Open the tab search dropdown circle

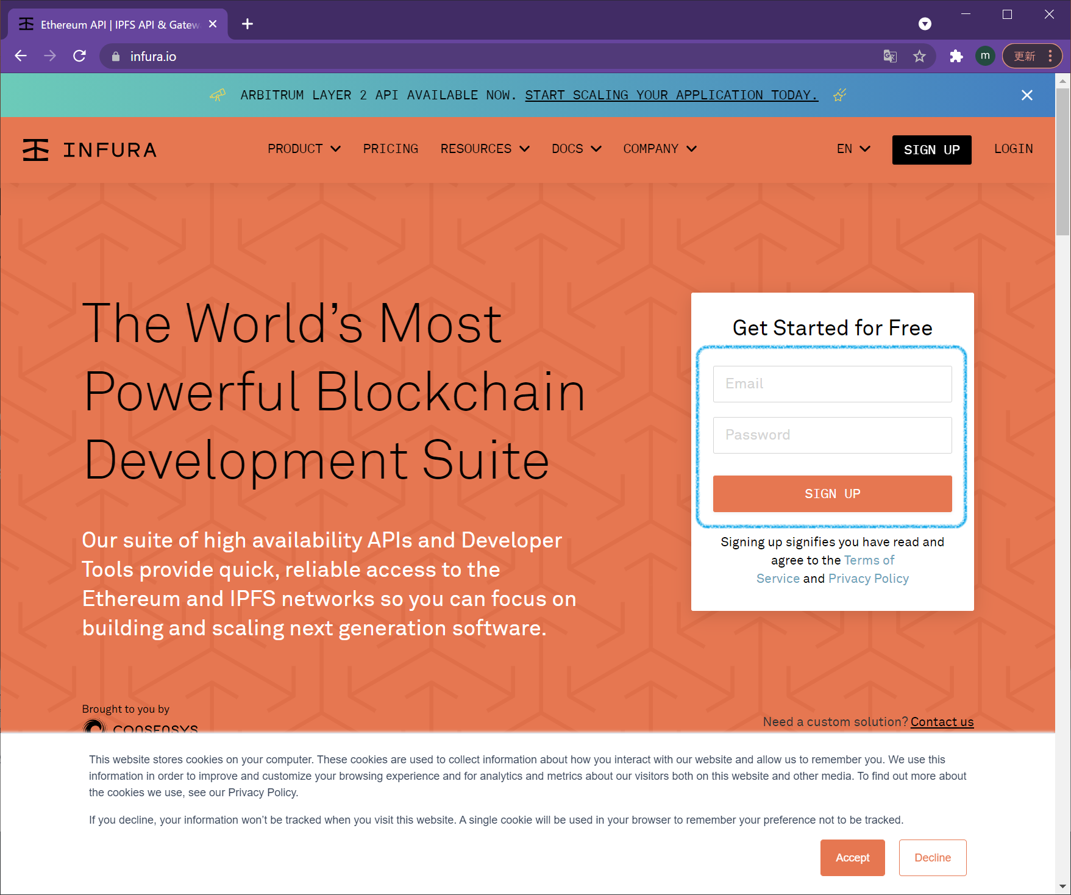(x=925, y=24)
